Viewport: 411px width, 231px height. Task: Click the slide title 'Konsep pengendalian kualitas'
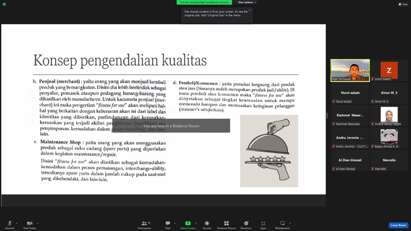[x=120, y=60]
